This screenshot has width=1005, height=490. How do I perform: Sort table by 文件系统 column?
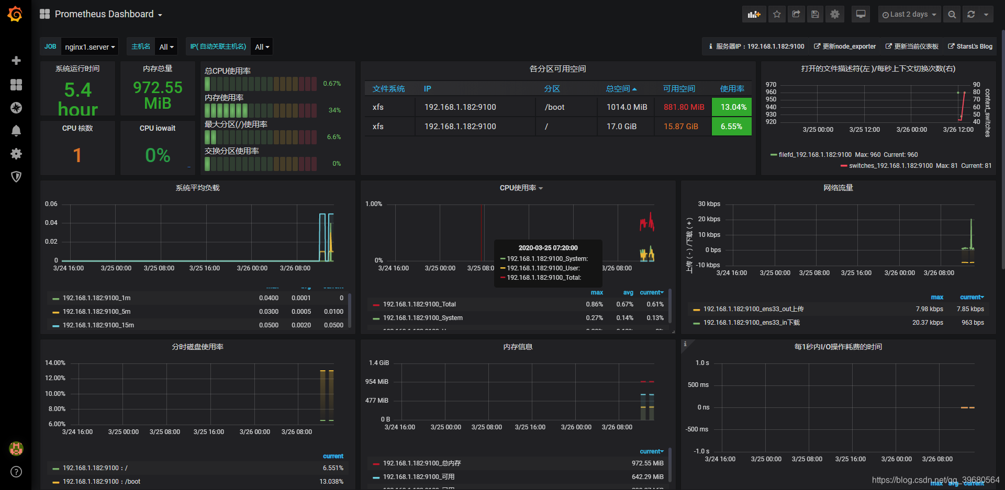pos(388,89)
